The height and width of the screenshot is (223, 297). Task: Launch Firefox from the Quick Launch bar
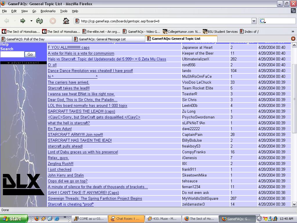[x=37, y=218]
